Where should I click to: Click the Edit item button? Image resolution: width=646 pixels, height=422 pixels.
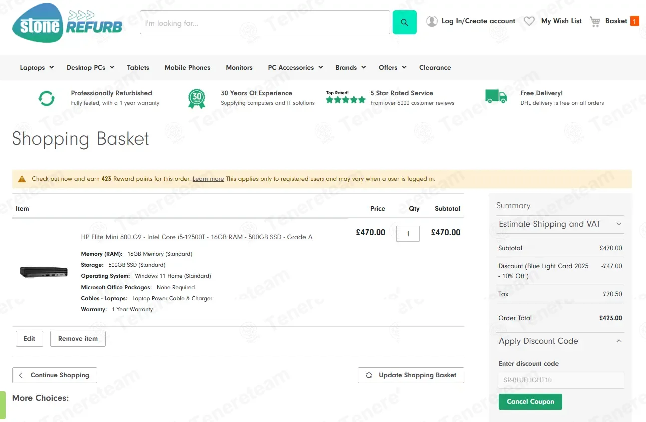click(x=30, y=339)
